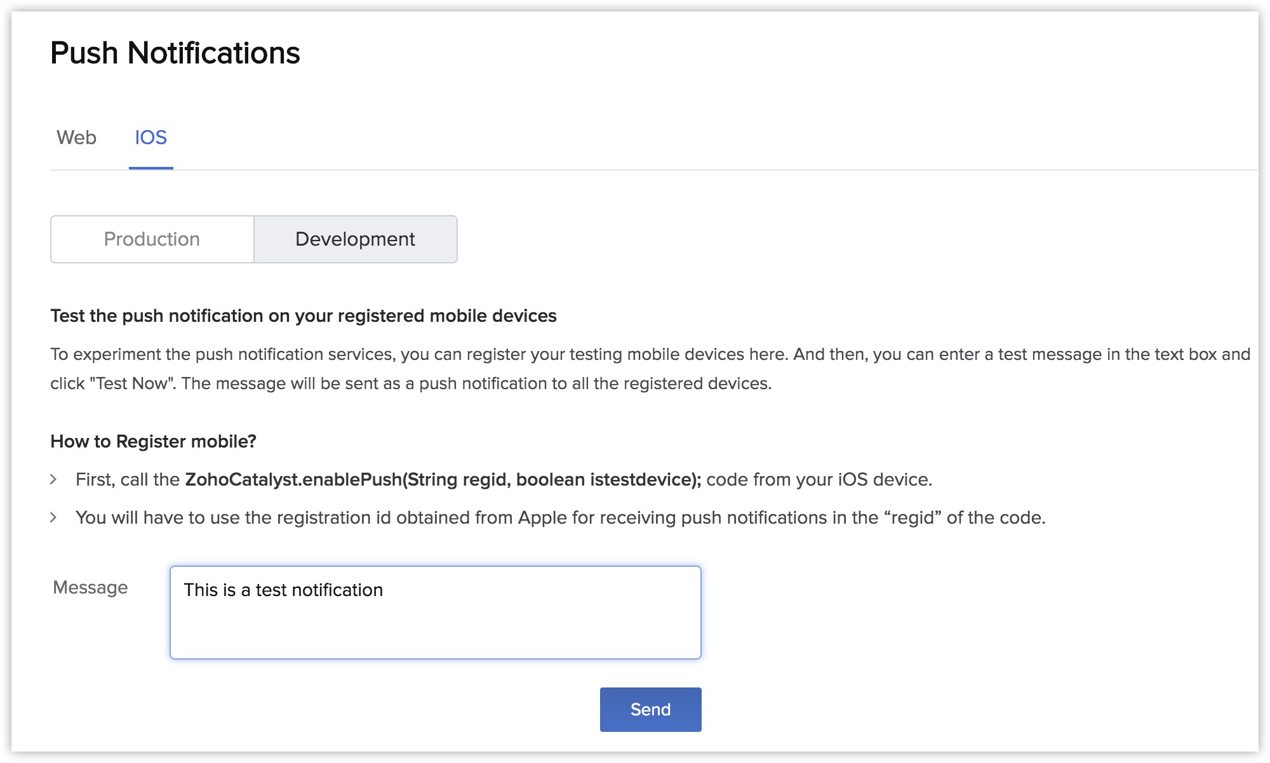Click the 'How to Register mobile?' heading
The height and width of the screenshot is (763, 1270).
(x=153, y=442)
